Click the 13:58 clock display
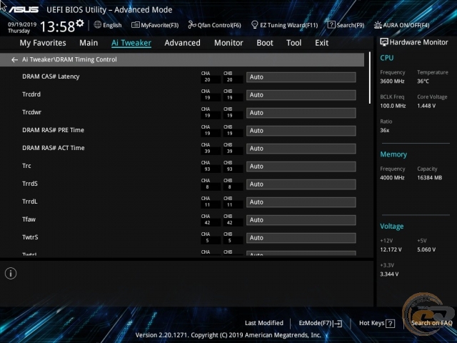The image size is (457, 343). 57,26
